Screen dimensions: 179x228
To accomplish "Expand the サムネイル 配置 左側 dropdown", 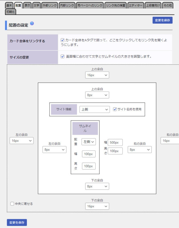I will click(89, 142).
